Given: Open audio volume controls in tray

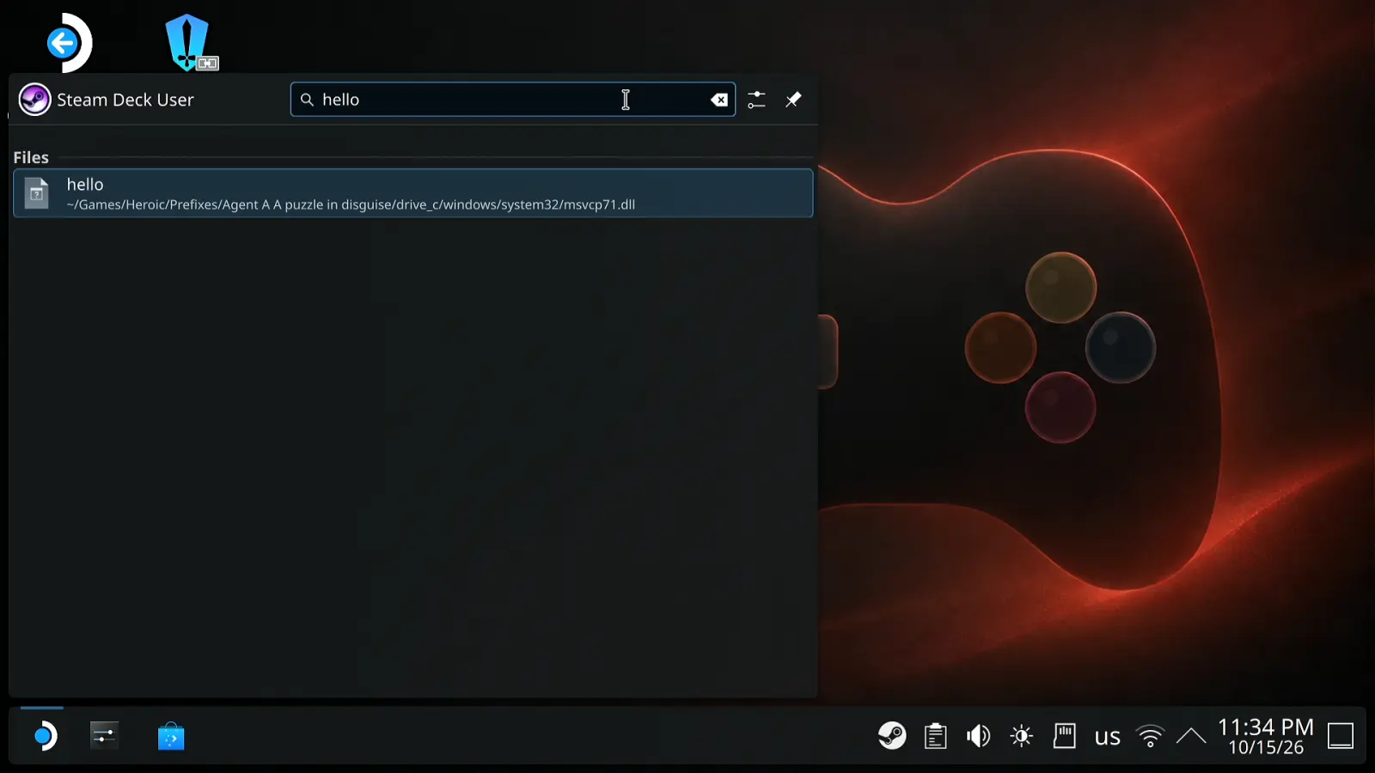Looking at the screenshot, I should point(979,736).
